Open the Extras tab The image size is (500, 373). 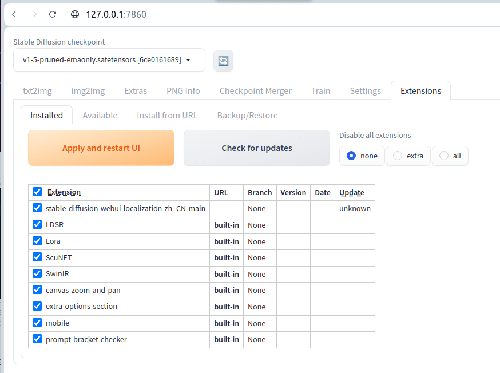click(x=136, y=91)
